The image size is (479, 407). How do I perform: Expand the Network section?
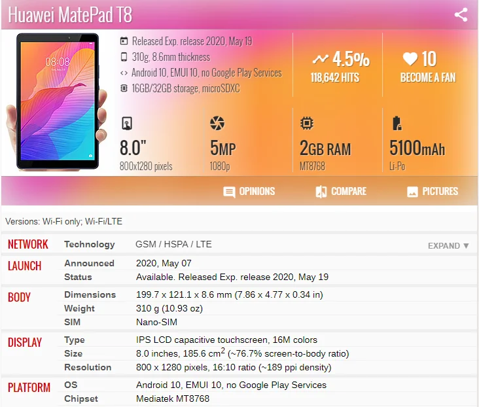(x=448, y=245)
